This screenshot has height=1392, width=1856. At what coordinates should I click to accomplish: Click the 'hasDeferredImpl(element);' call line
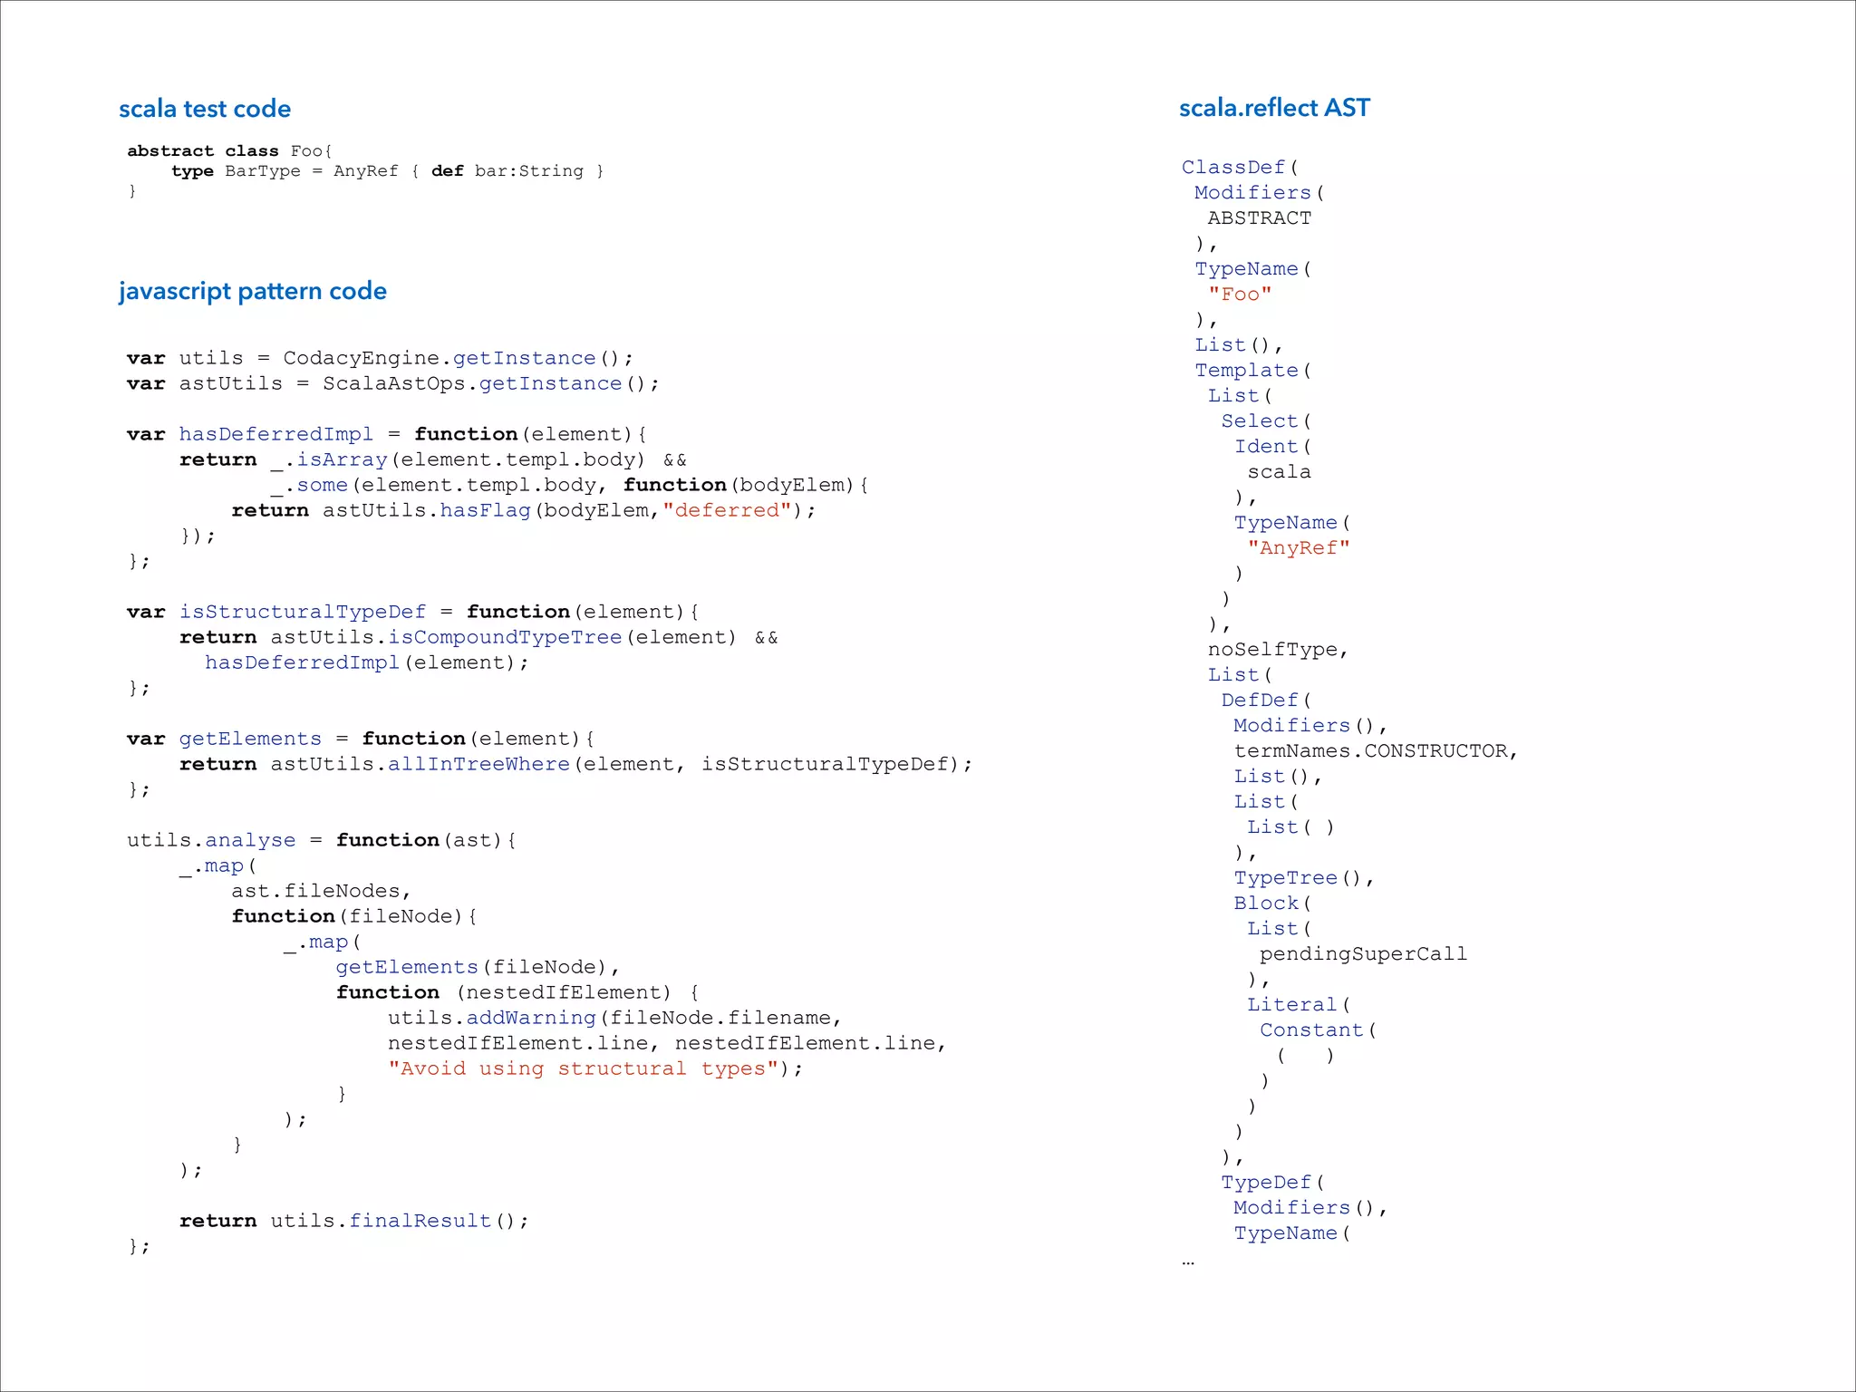(367, 662)
